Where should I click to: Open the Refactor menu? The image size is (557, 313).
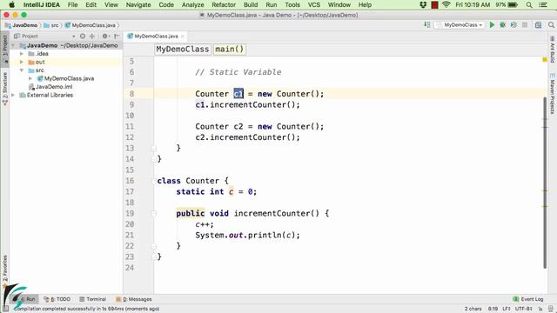[x=224, y=4]
